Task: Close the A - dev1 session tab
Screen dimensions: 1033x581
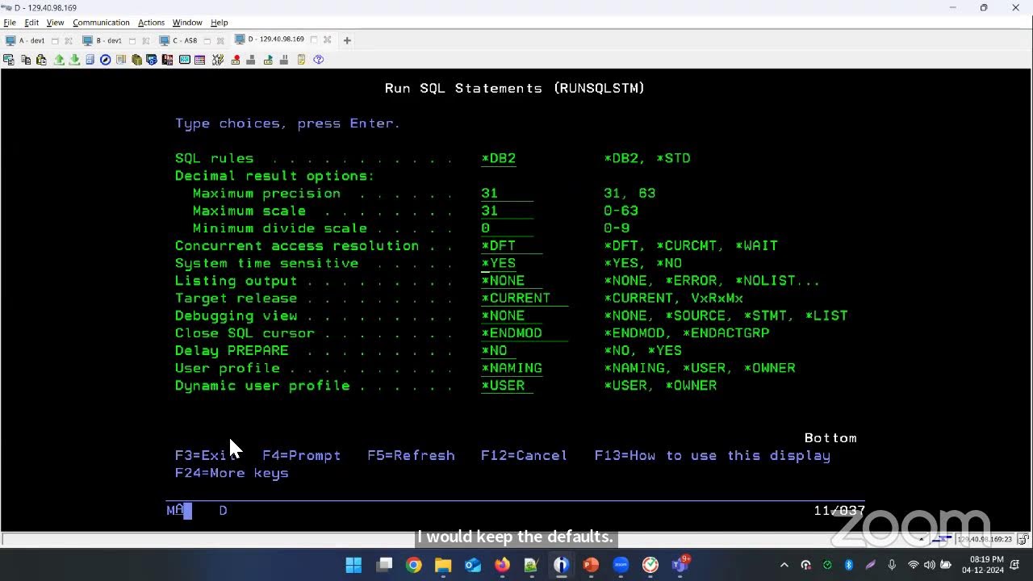Action: [x=69, y=40]
